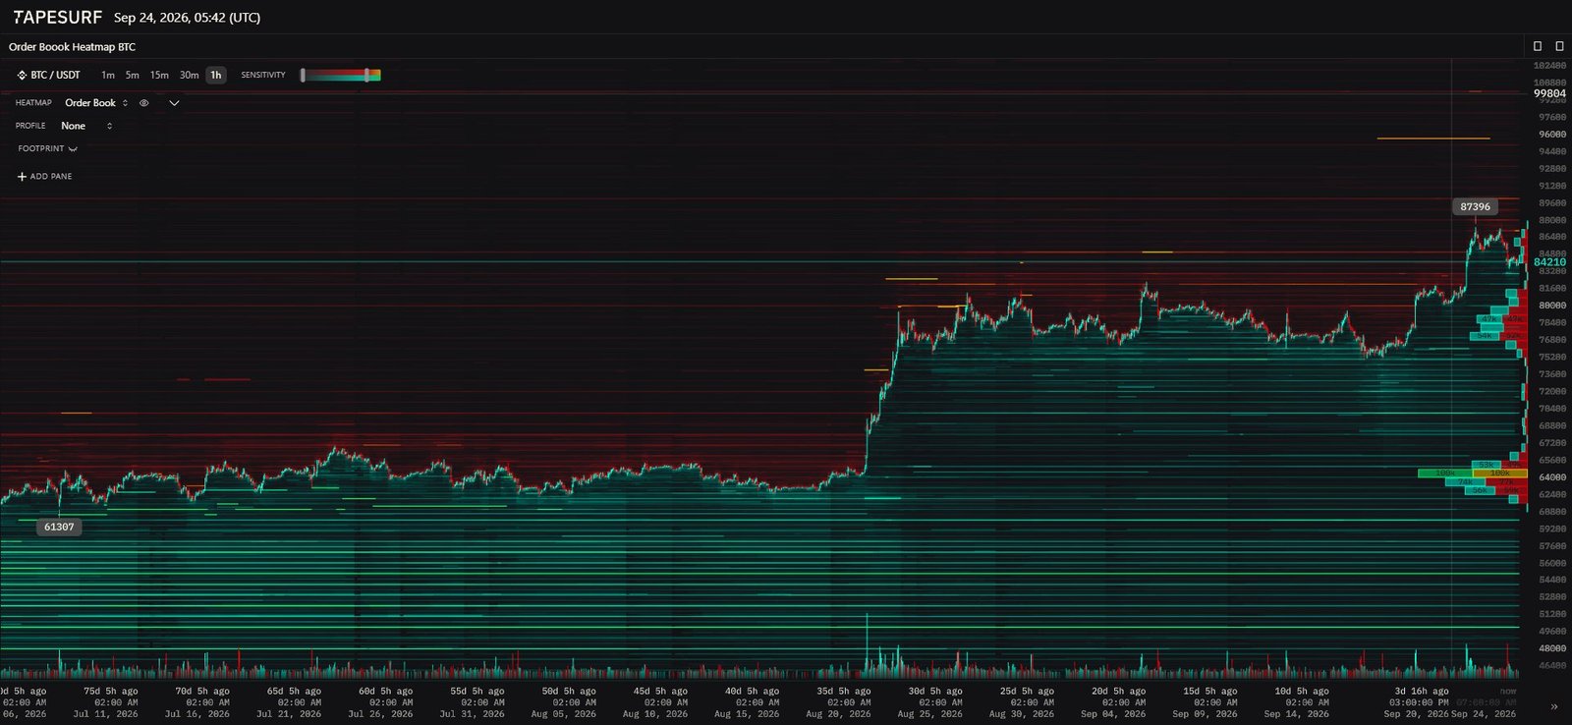The height and width of the screenshot is (725, 1572).
Task: Click the sensitivity slider's lower handle
Action: point(303,75)
